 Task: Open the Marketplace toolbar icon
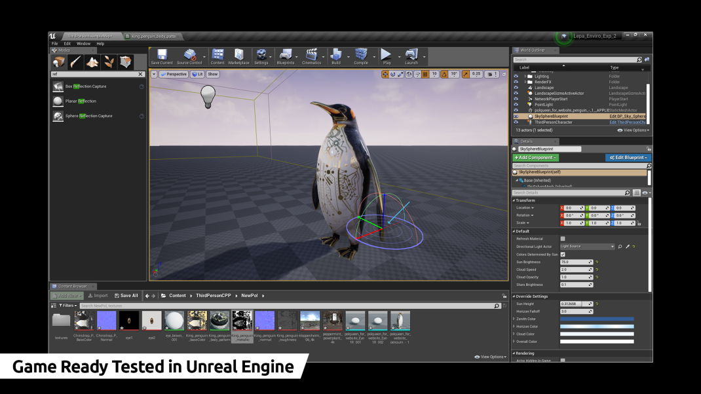pyautogui.click(x=238, y=57)
